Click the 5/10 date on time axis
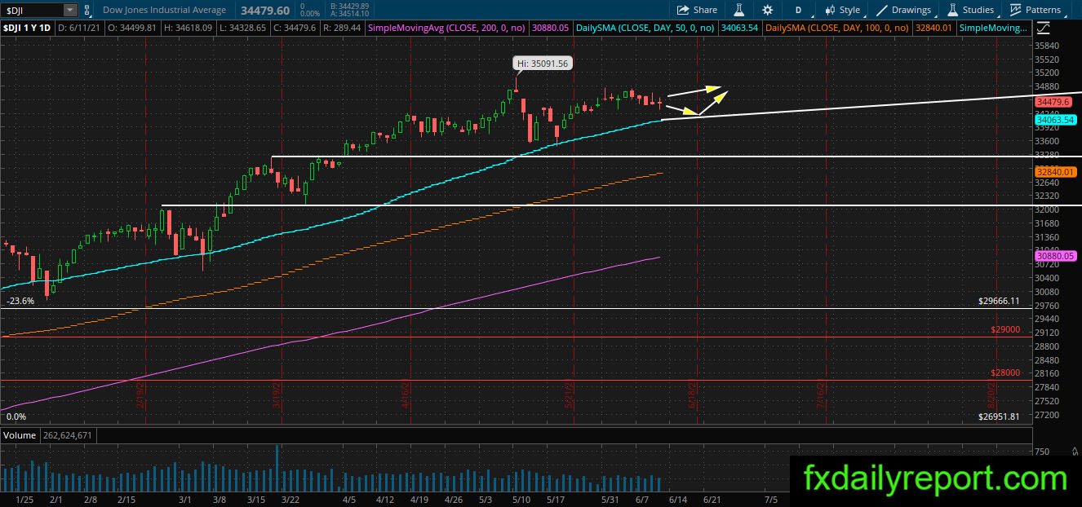 (x=521, y=499)
